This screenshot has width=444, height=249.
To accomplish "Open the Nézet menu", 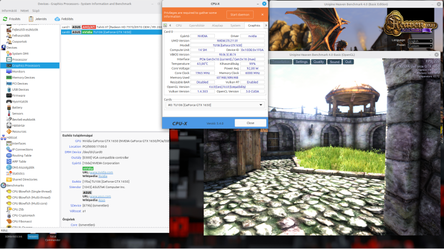I will (24, 11).
